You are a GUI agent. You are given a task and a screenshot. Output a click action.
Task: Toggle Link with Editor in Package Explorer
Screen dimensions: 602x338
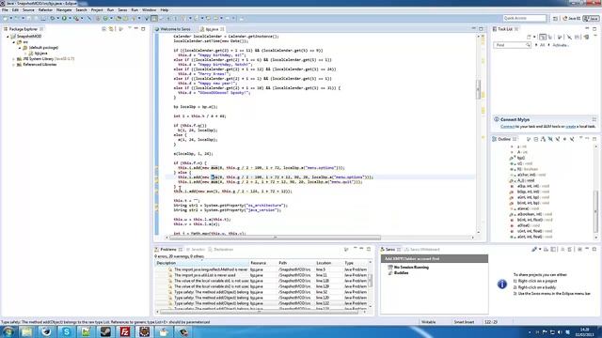111,29
